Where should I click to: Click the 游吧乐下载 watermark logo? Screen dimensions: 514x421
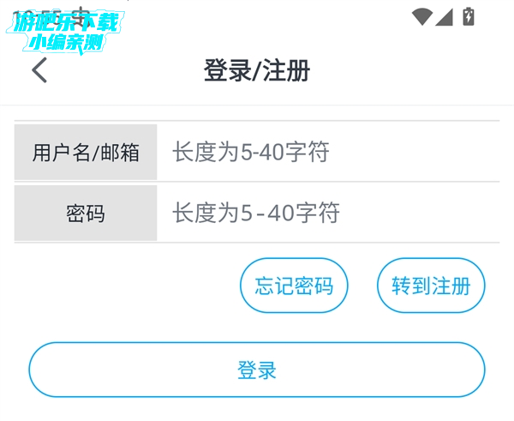pyautogui.click(x=69, y=23)
